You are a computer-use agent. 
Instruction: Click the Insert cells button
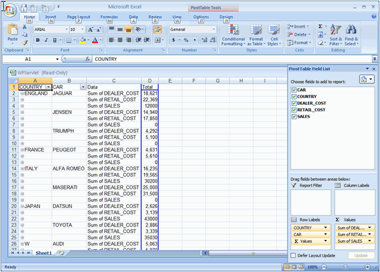tap(298, 26)
